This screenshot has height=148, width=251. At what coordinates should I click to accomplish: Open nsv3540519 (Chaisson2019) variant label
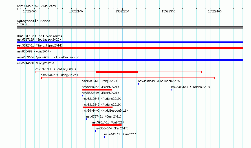tap(159, 81)
